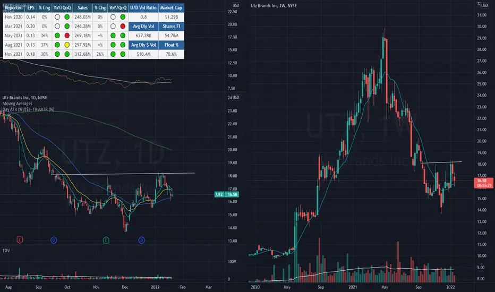Click the 'Utz Brands Inc, 1W, NYSE' chart title
The image size is (495, 292).
pos(274,6)
